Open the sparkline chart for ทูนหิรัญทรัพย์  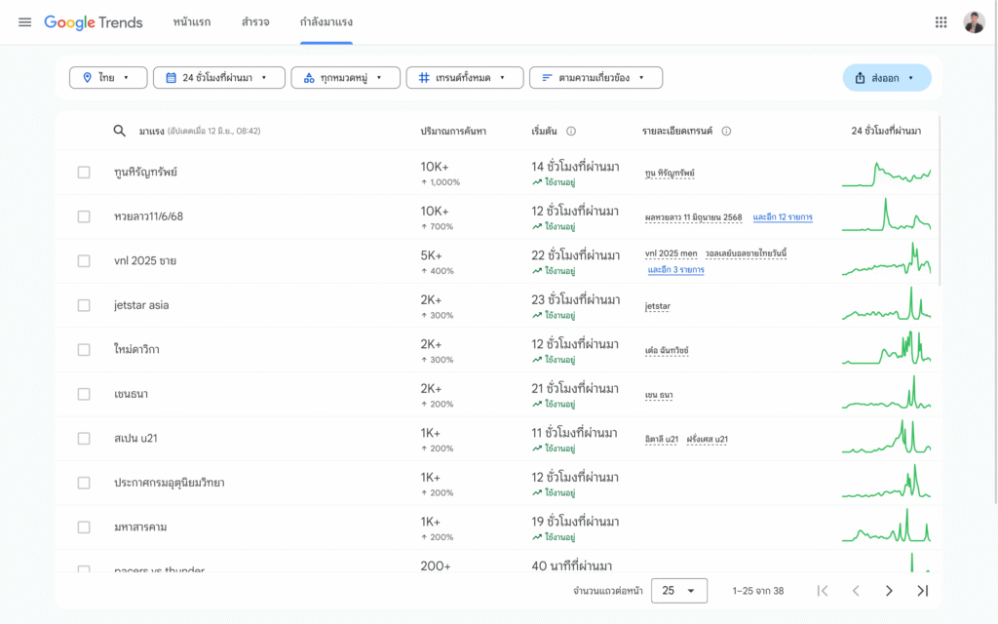pos(886,174)
